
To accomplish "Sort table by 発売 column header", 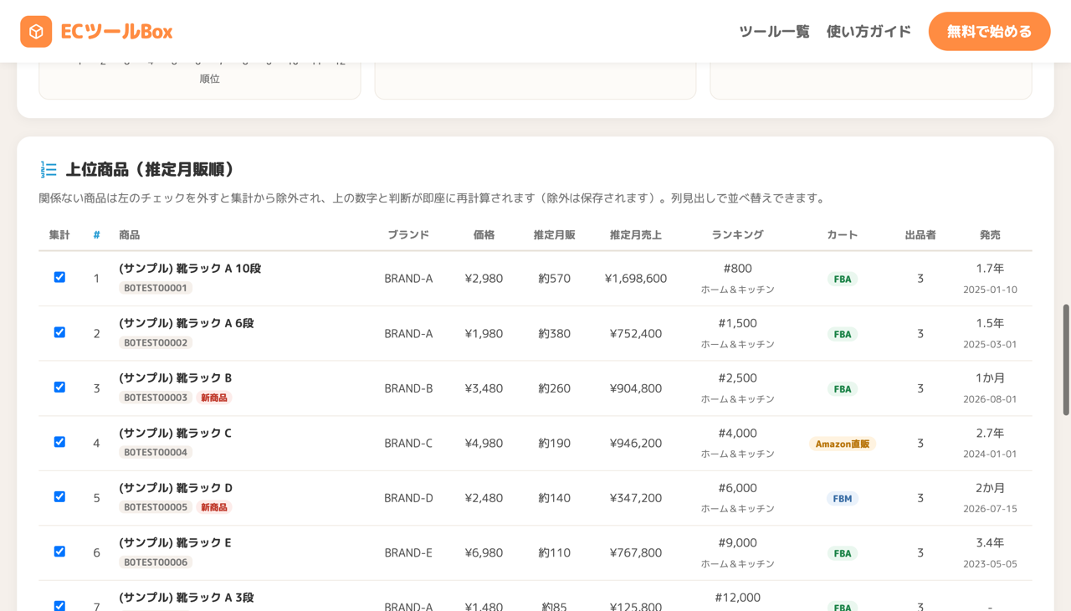I will [x=990, y=235].
